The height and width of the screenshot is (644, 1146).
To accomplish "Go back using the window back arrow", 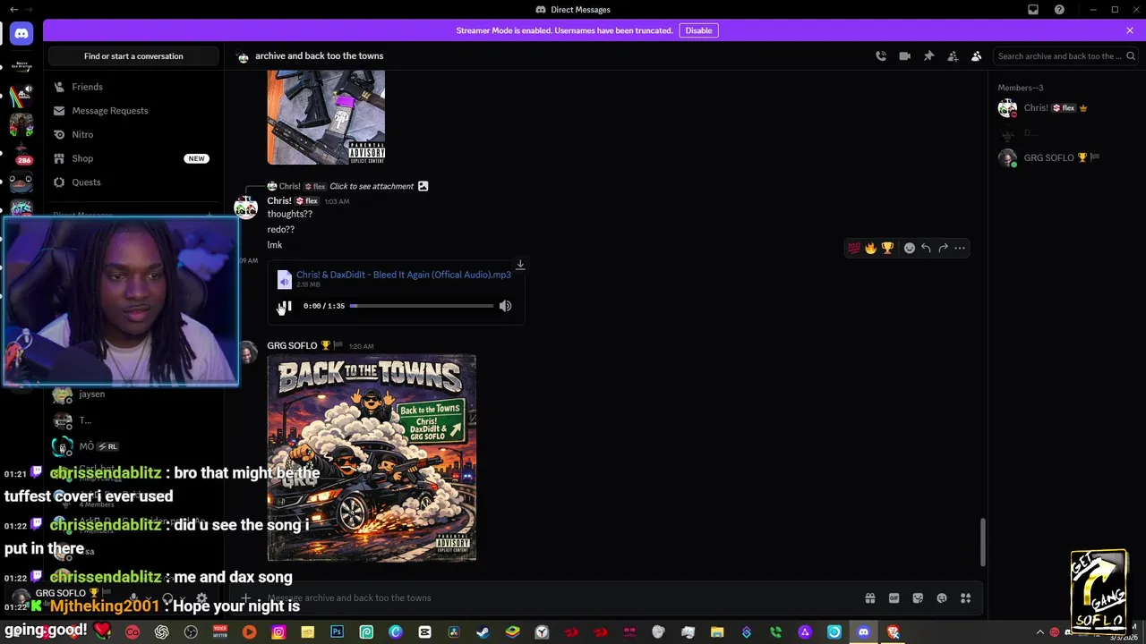I will coord(13,10).
